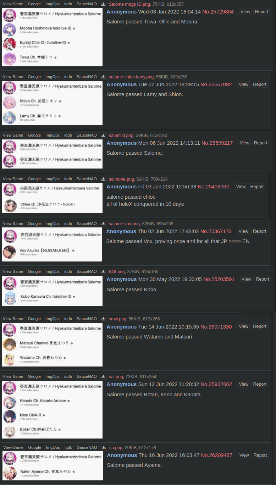
Task: Click download icon next to salmone.png
Action: [103, 179]
